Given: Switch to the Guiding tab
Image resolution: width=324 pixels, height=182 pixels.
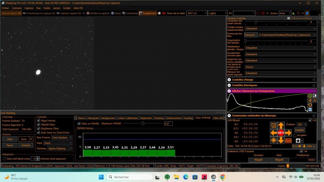Looking at the screenshot, I should 188,118.
